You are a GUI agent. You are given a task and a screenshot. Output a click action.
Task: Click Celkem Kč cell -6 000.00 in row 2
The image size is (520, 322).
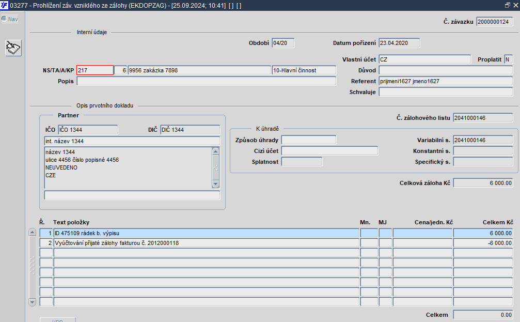click(483, 243)
